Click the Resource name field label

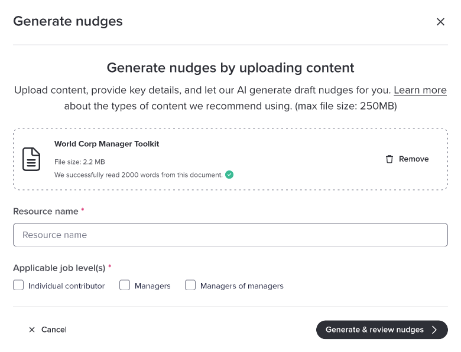(x=46, y=211)
